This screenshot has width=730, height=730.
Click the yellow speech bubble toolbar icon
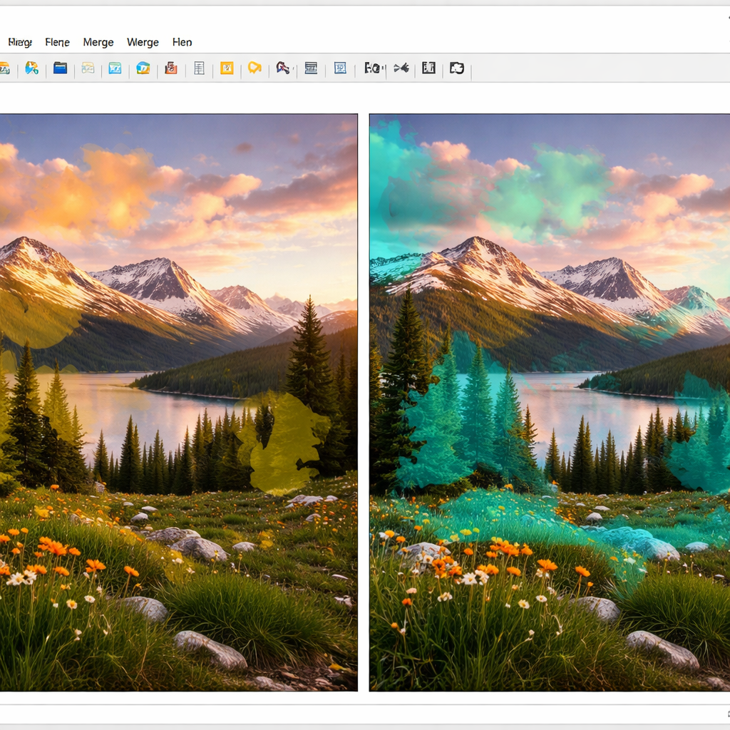pyautogui.click(x=255, y=68)
